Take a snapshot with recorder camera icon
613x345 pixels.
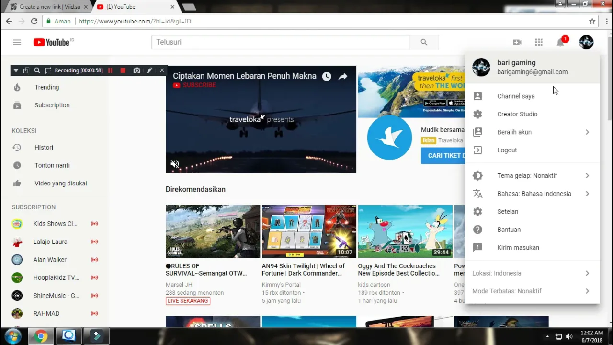[137, 70]
